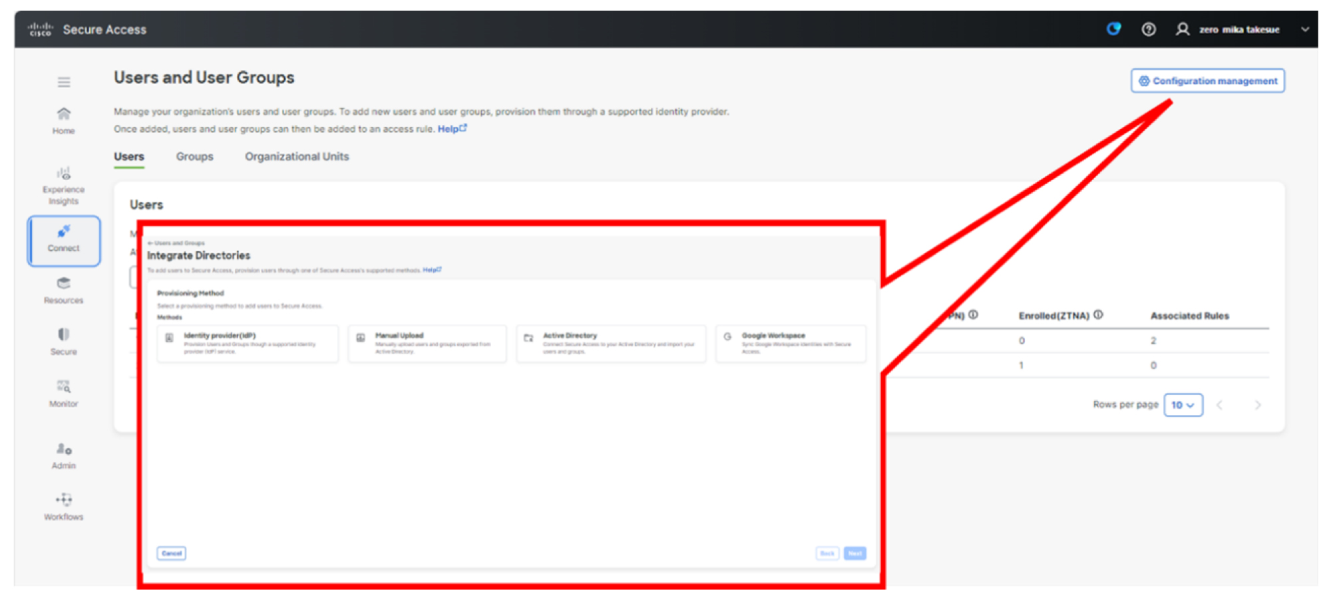Open the Home section in the sidebar
Image resolution: width=1331 pixels, height=605 pixels.
click(x=63, y=120)
